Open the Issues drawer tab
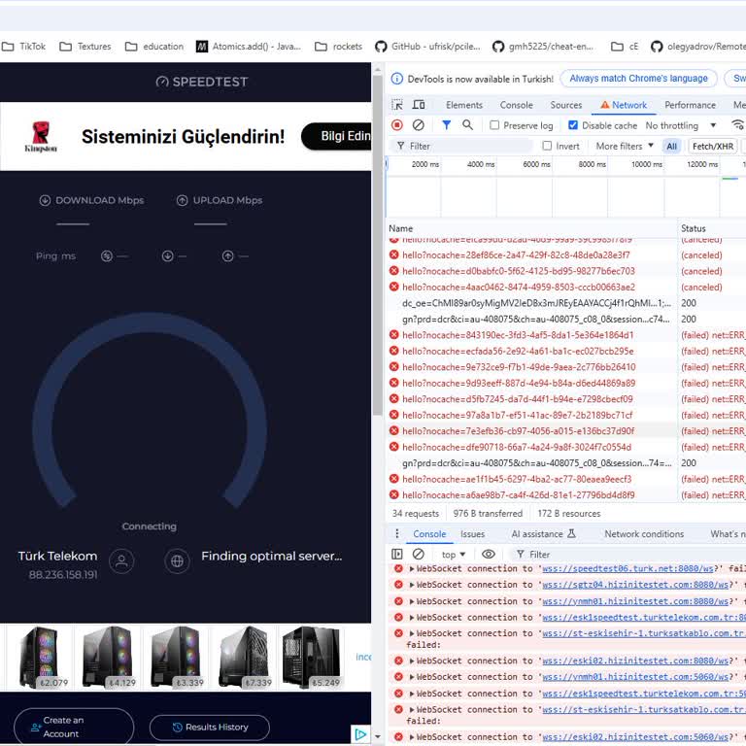746x746 pixels. (472, 534)
